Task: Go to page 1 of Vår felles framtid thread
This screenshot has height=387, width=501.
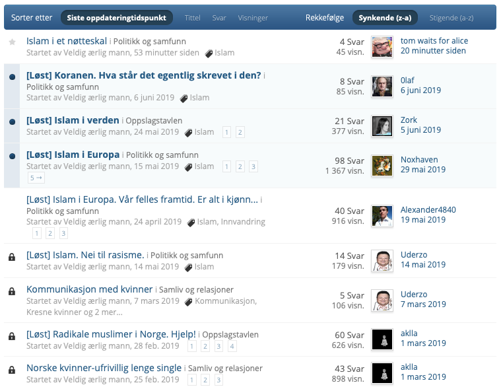Action: [x=37, y=233]
